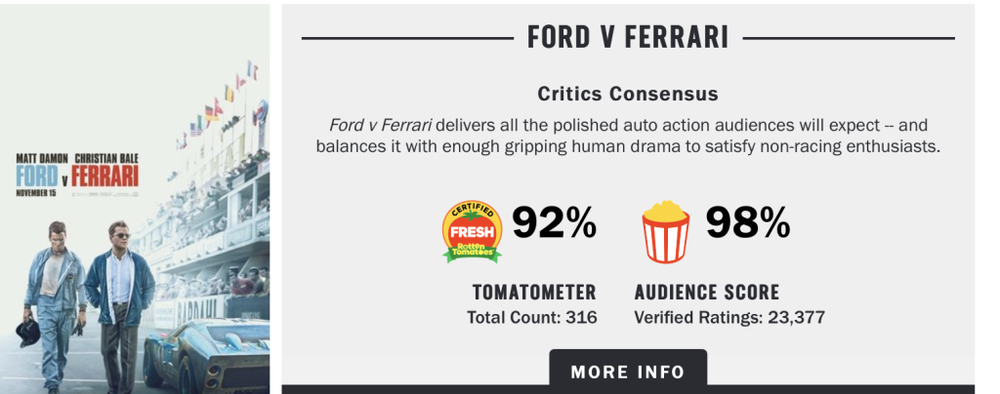Image resolution: width=1000 pixels, height=394 pixels.
Task: Click the AUDIENCE SCORE label
Action: [707, 292]
